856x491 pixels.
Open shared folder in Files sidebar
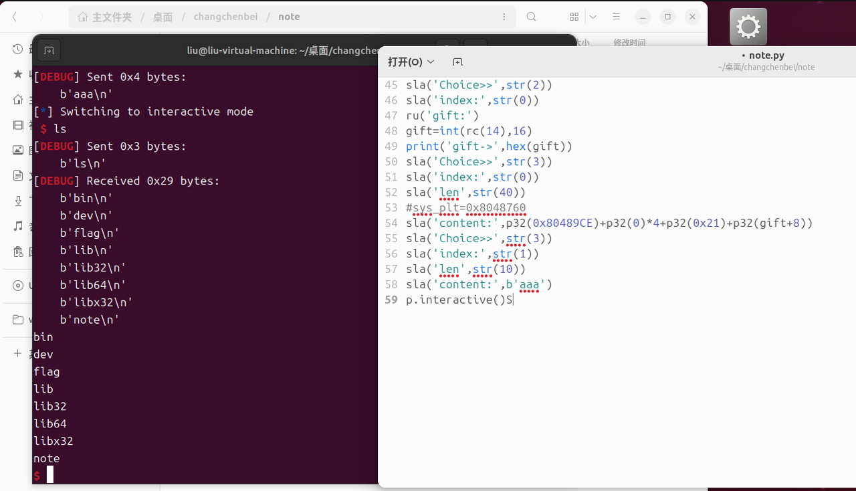pyautogui.click(x=18, y=320)
